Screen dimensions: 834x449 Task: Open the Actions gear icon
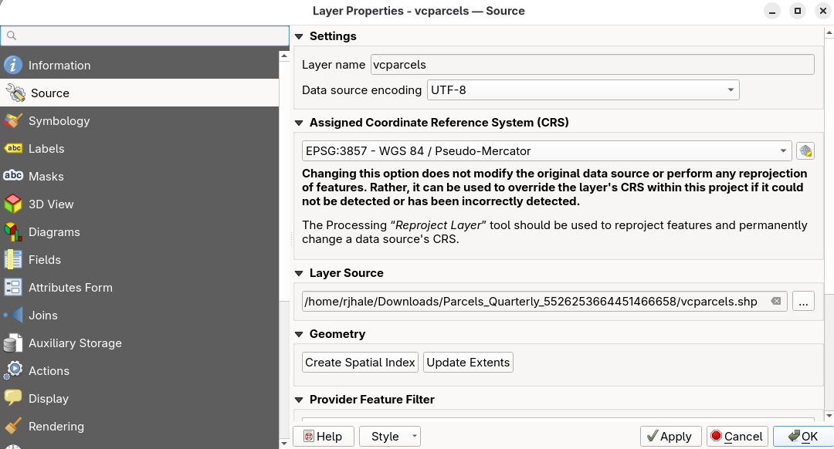point(13,371)
